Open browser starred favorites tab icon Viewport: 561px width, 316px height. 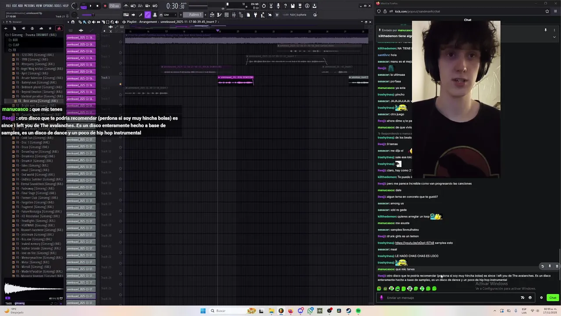coord(50,29)
